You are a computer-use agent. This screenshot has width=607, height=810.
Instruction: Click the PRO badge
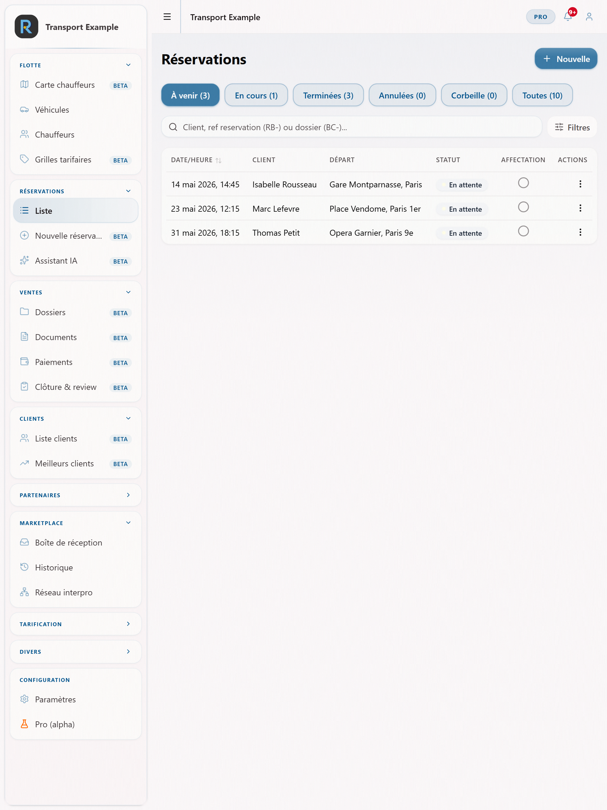[540, 17]
